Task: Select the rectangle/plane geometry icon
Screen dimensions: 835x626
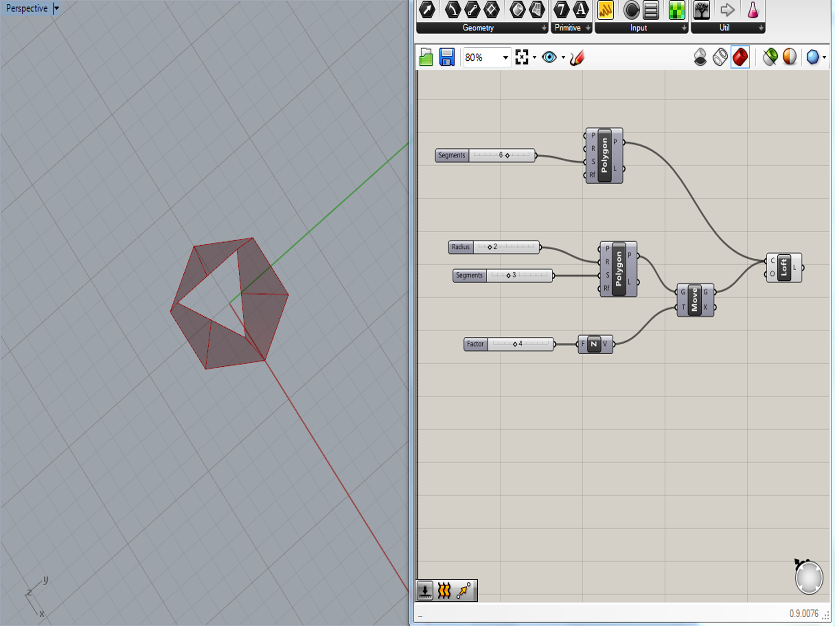Action: pos(492,10)
